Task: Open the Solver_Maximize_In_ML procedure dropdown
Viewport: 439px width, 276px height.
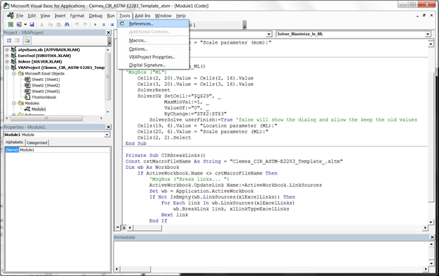Action: click(428, 34)
